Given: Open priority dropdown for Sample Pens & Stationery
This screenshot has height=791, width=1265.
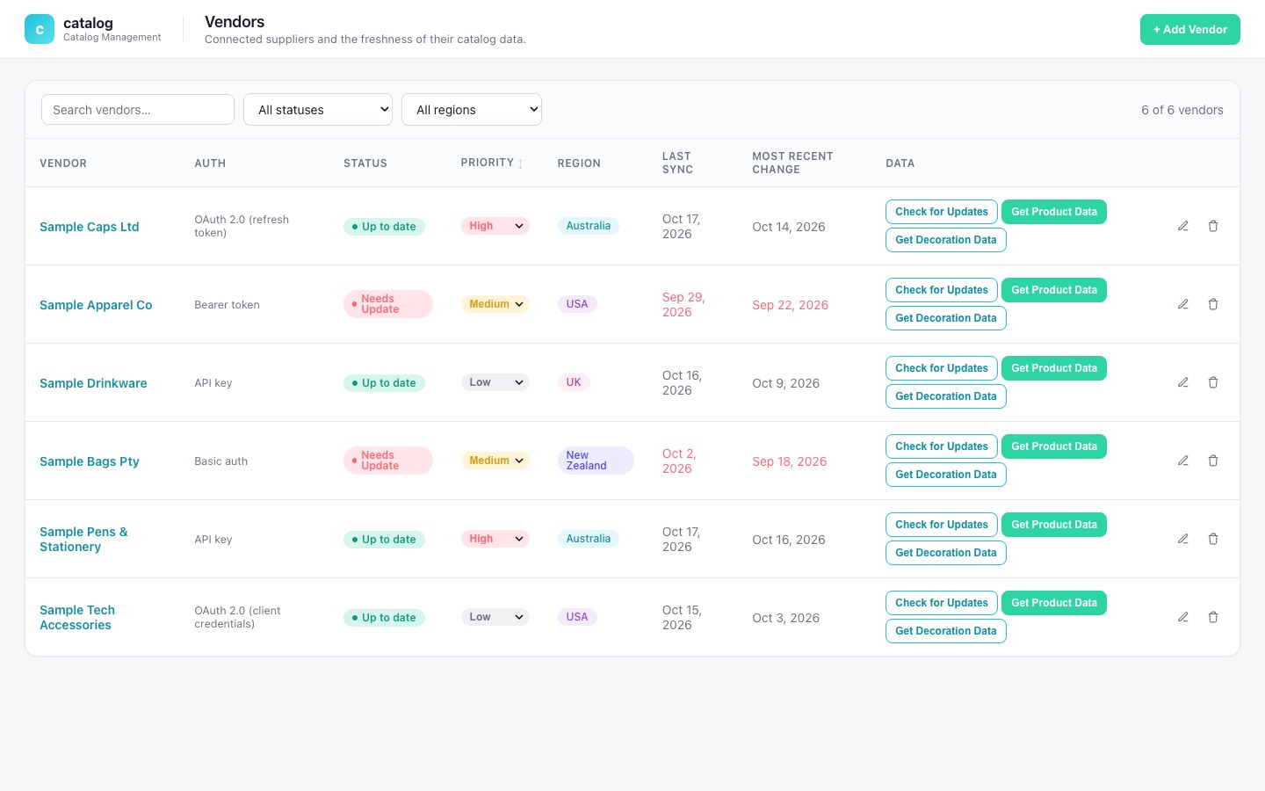Looking at the screenshot, I should tap(495, 539).
